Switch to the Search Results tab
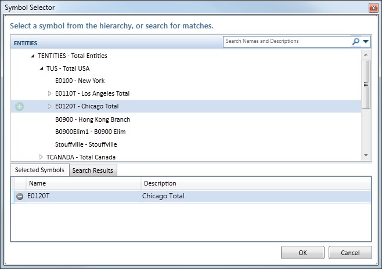Viewport: 382px width, 269px height. tap(93, 170)
